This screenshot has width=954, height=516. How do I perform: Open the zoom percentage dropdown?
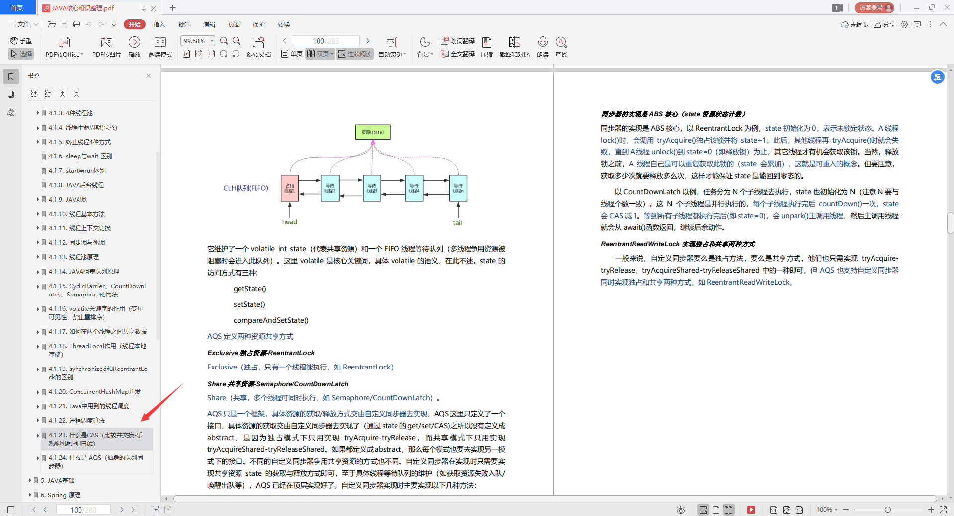[211, 41]
